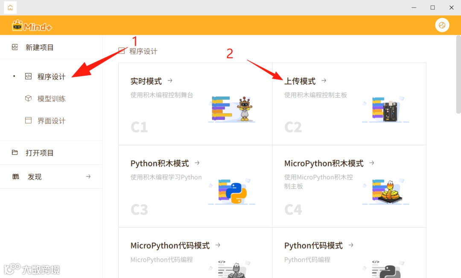Click the 新建项目 icon in the sidebar
Viewport: 461px width, 278px height.
pyautogui.click(x=15, y=47)
